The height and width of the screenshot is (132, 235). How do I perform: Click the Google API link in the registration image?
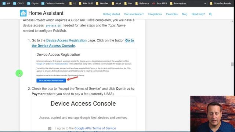tap(41, 64)
